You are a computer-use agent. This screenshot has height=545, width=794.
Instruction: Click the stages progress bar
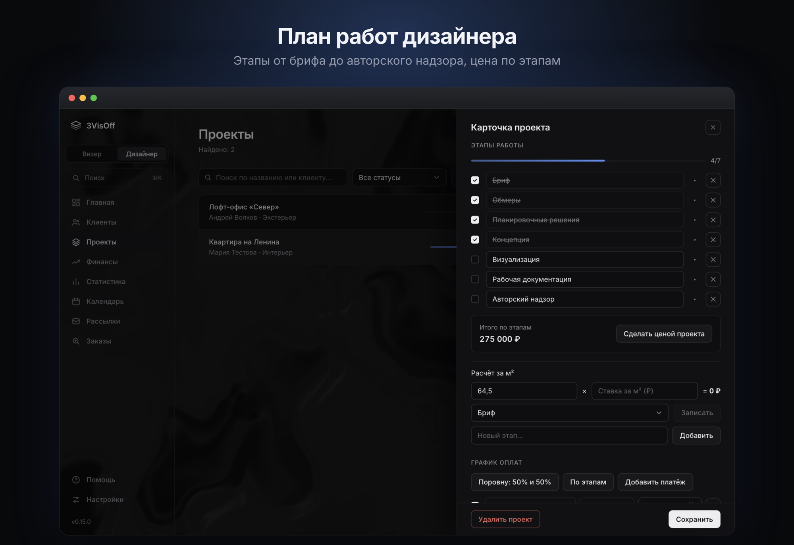click(x=588, y=161)
